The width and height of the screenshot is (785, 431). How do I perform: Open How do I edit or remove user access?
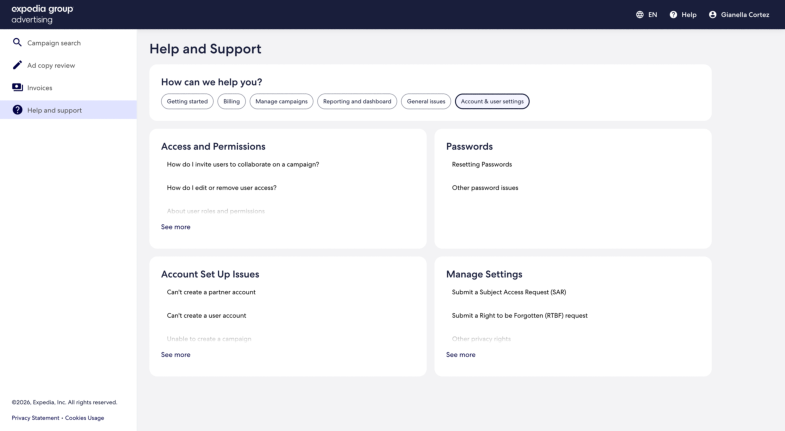coord(221,188)
